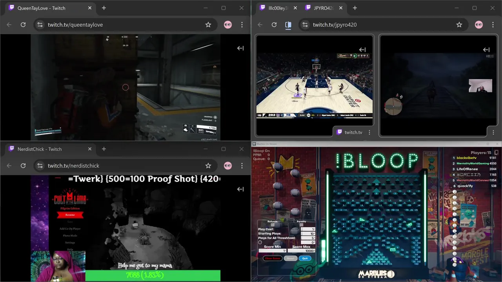Viewport: 502px width, 282px height.
Task: Edit the Starting Plays value field
Action: pos(308,233)
